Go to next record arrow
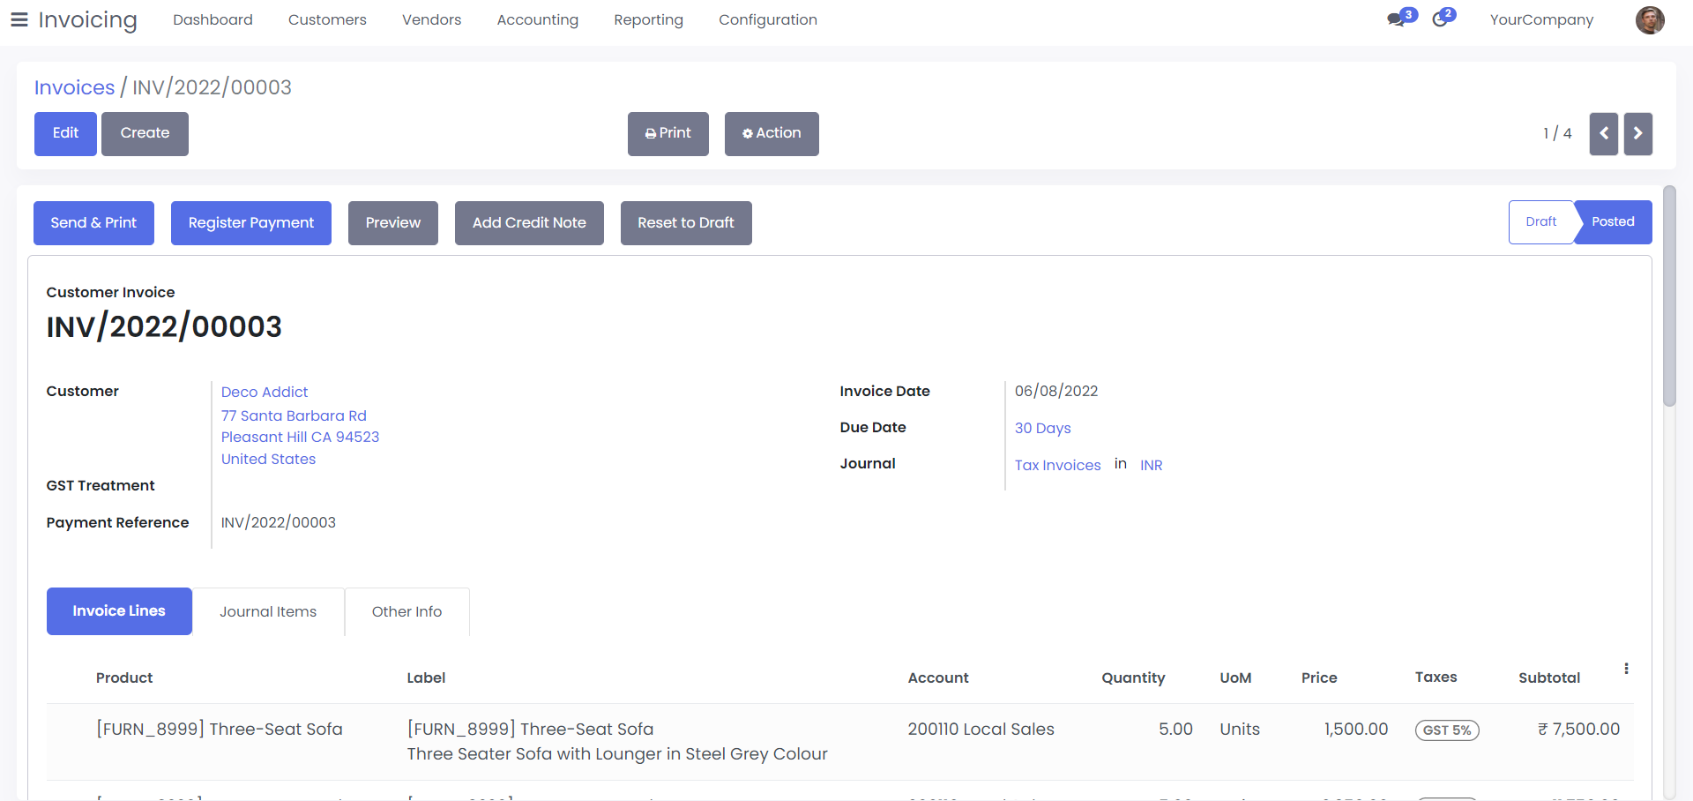This screenshot has width=1693, height=801. [1638, 134]
